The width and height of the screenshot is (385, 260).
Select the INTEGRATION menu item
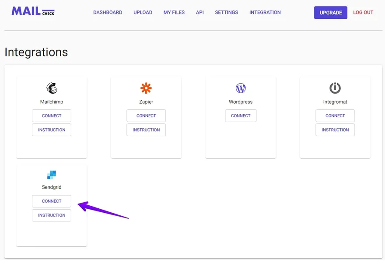click(265, 12)
